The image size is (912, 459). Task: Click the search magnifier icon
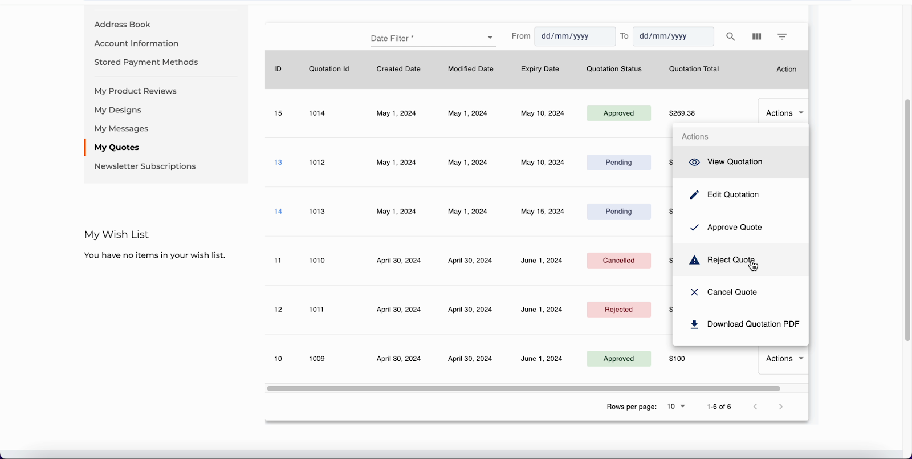(x=730, y=36)
